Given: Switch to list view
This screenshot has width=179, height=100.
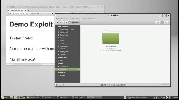Looking at the screenshot, I should pos(165,22).
